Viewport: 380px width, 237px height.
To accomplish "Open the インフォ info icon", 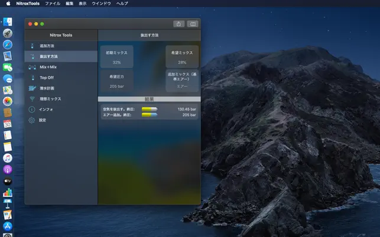I will point(32,110).
